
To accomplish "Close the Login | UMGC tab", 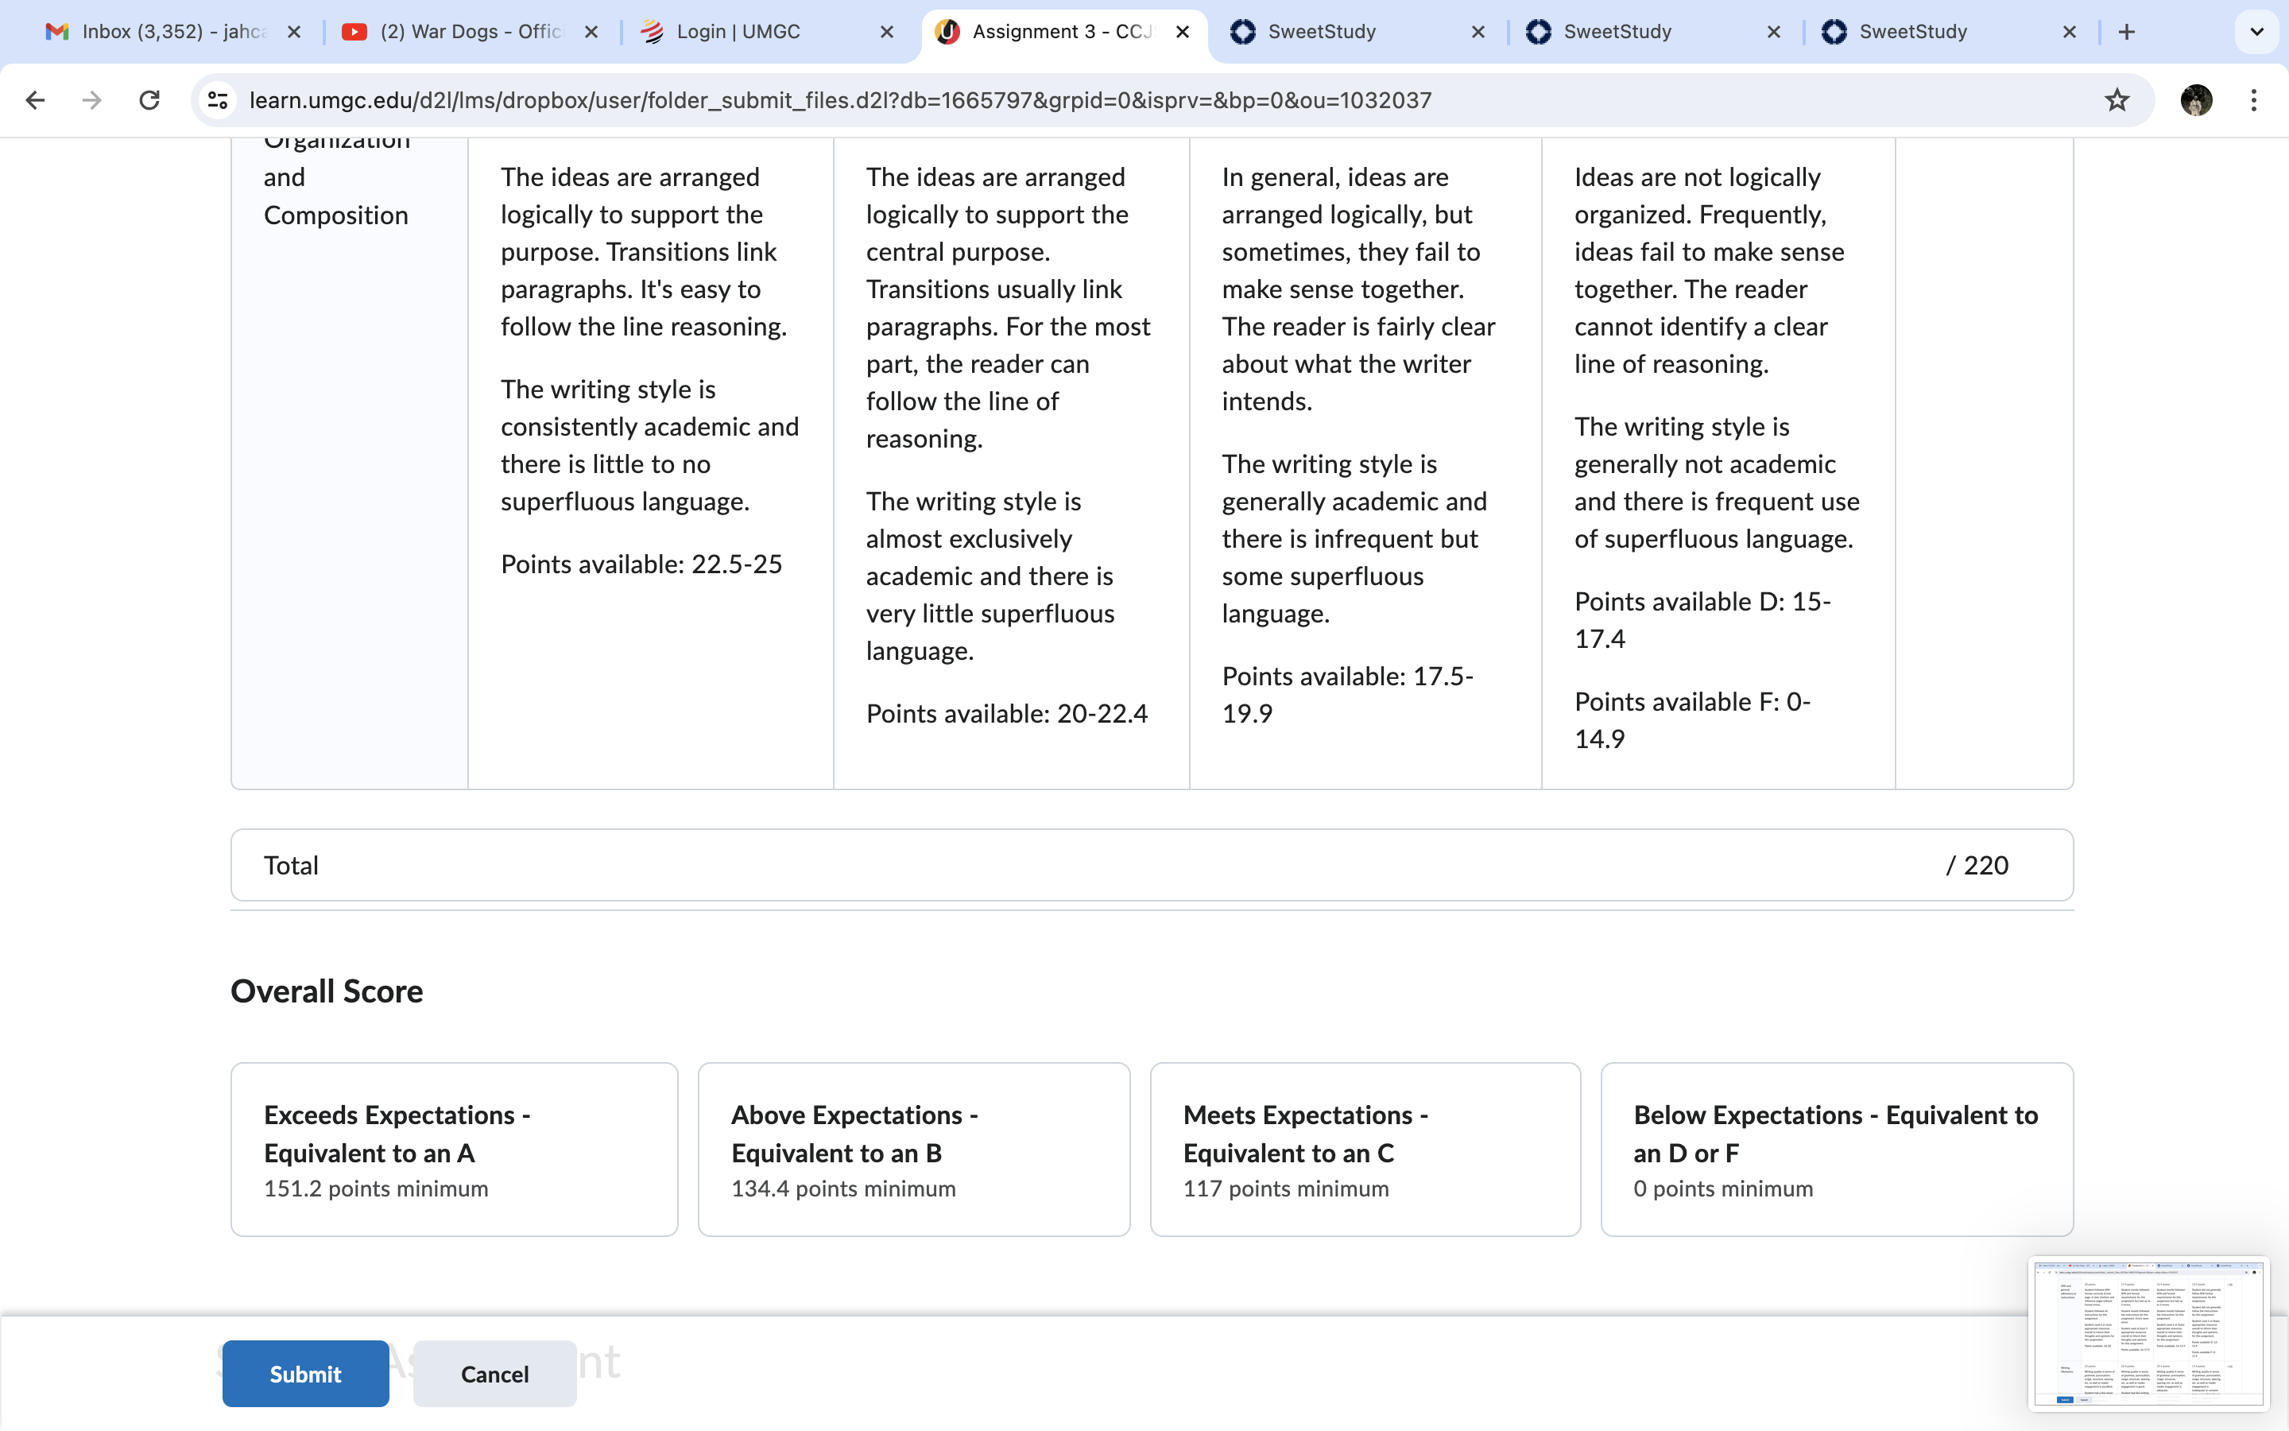I will click(x=887, y=32).
